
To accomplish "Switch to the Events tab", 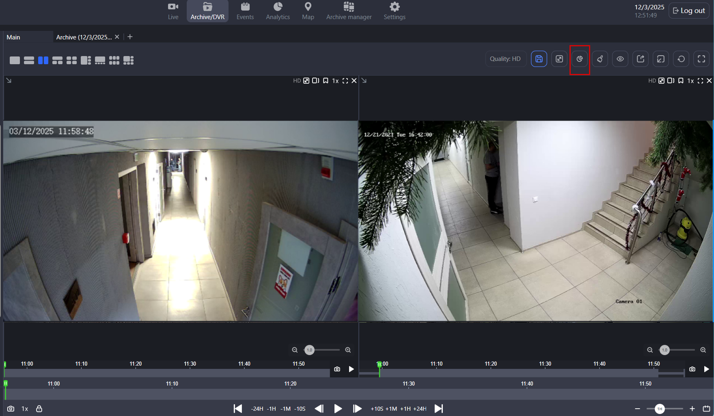I will click(x=245, y=11).
